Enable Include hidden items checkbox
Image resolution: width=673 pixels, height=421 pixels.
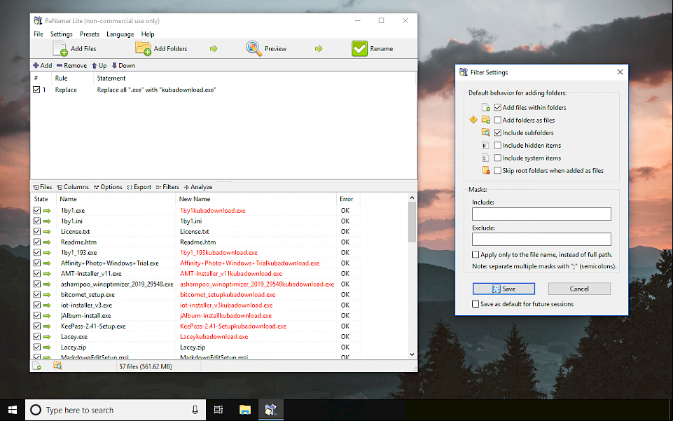(x=498, y=146)
